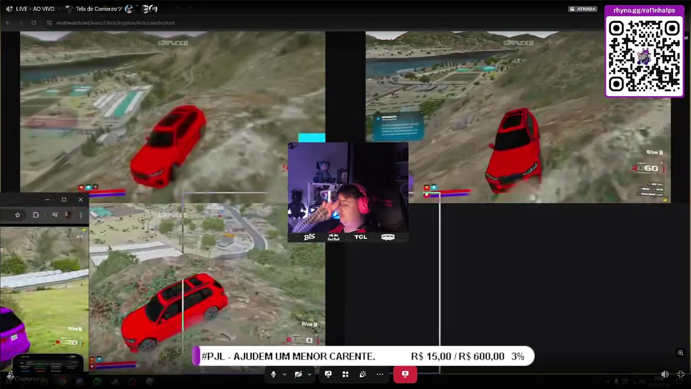Open microphone options dropdown arrow
The height and width of the screenshot is (389, 691).
(x=284, y=374)
